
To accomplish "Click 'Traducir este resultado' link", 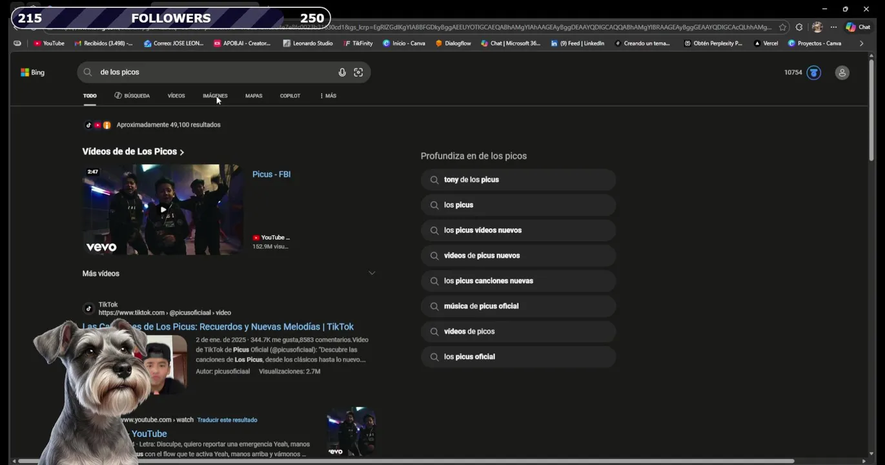I will (227, 420).
